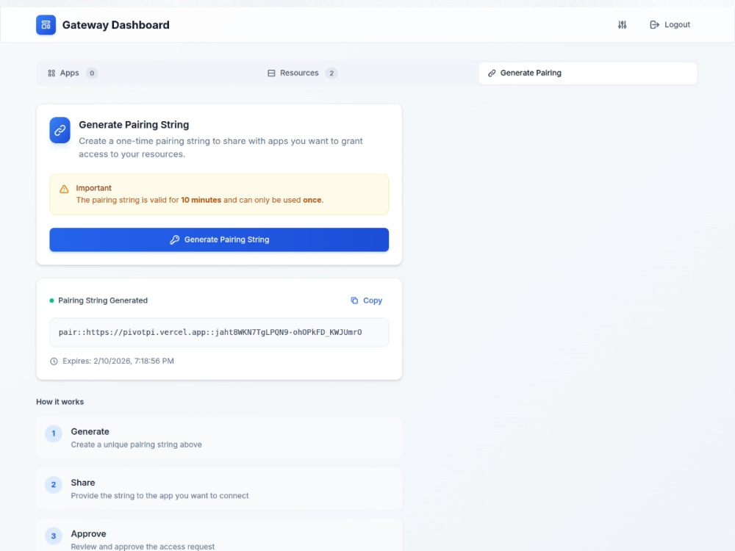This screenshot has width=735, height=551.
Task: Click the Apps count badge showing 0
Action: coord(92,73)
